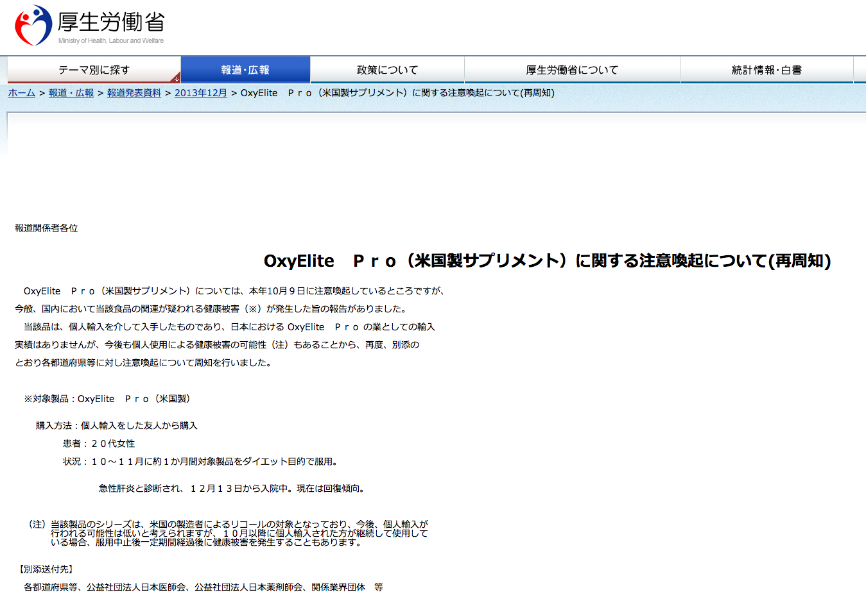Click the line starting 実績はありませんが
The height and width of the screenshot is (615, 866).
(217, 345)
